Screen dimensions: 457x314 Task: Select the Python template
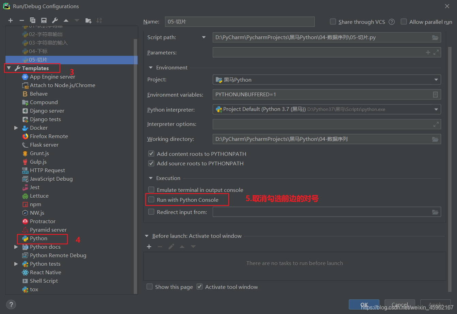(x=38, y=238)
